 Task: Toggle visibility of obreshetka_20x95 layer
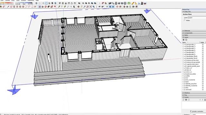[203, 56]
